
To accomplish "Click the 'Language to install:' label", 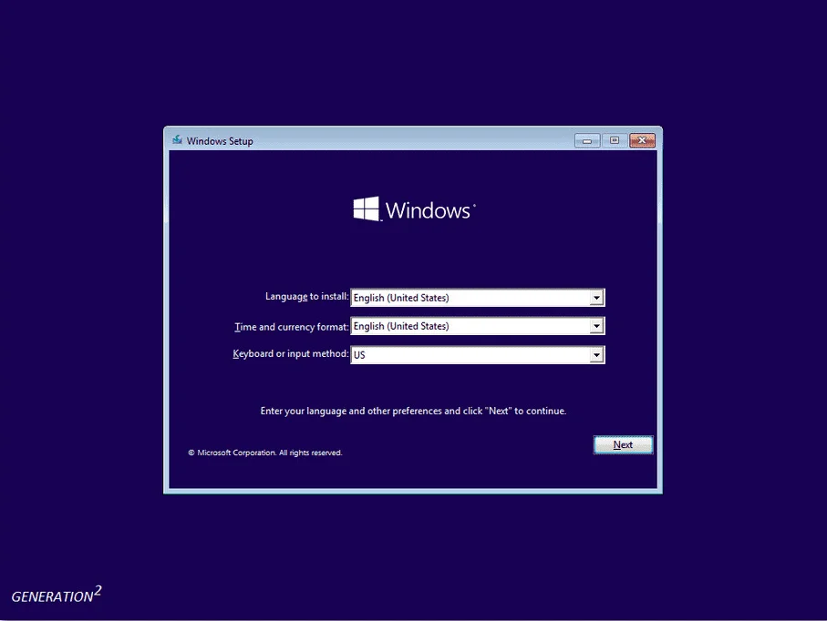I will click(x=307, y=297).
